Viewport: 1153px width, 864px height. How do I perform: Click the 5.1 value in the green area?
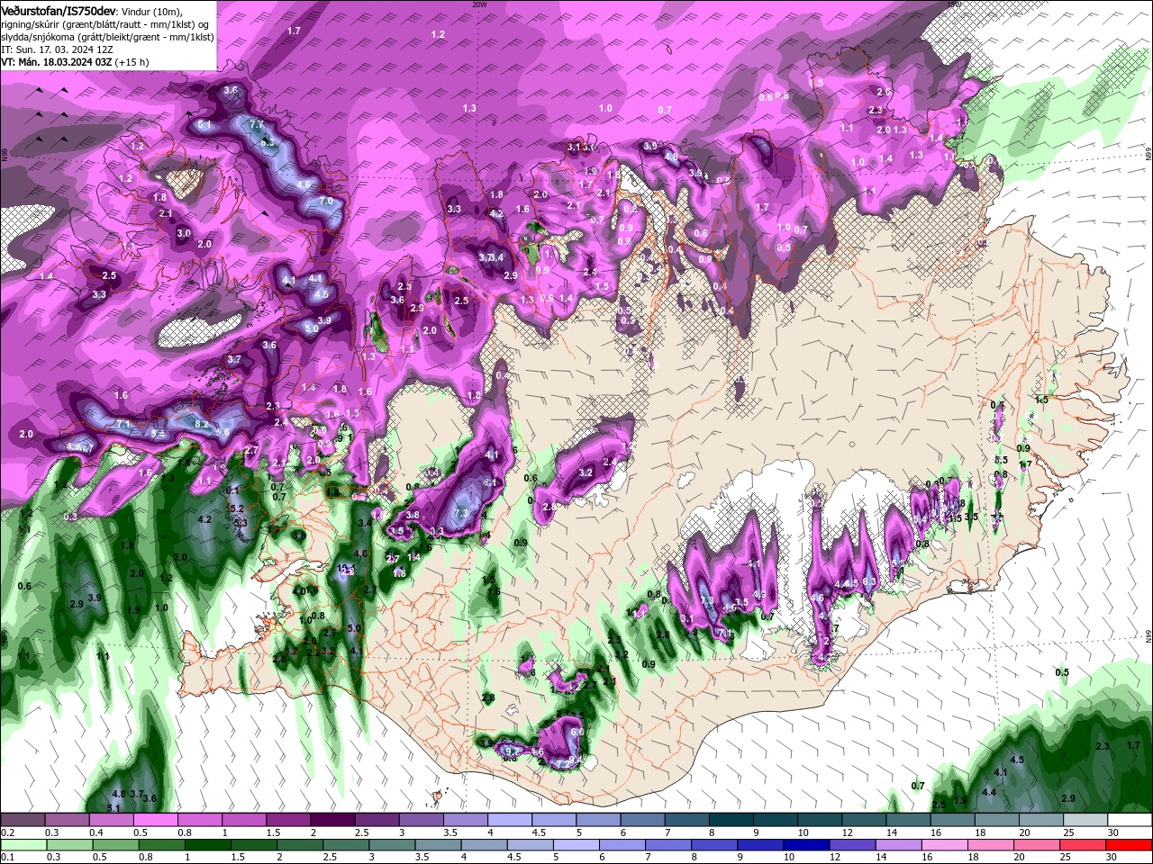point(113,808)
